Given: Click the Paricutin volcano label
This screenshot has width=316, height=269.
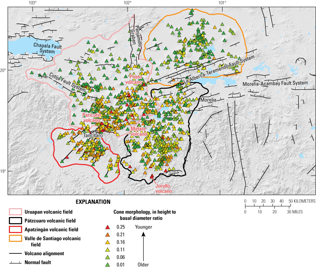Looking at the screenshot, I should tap(92, 118).
